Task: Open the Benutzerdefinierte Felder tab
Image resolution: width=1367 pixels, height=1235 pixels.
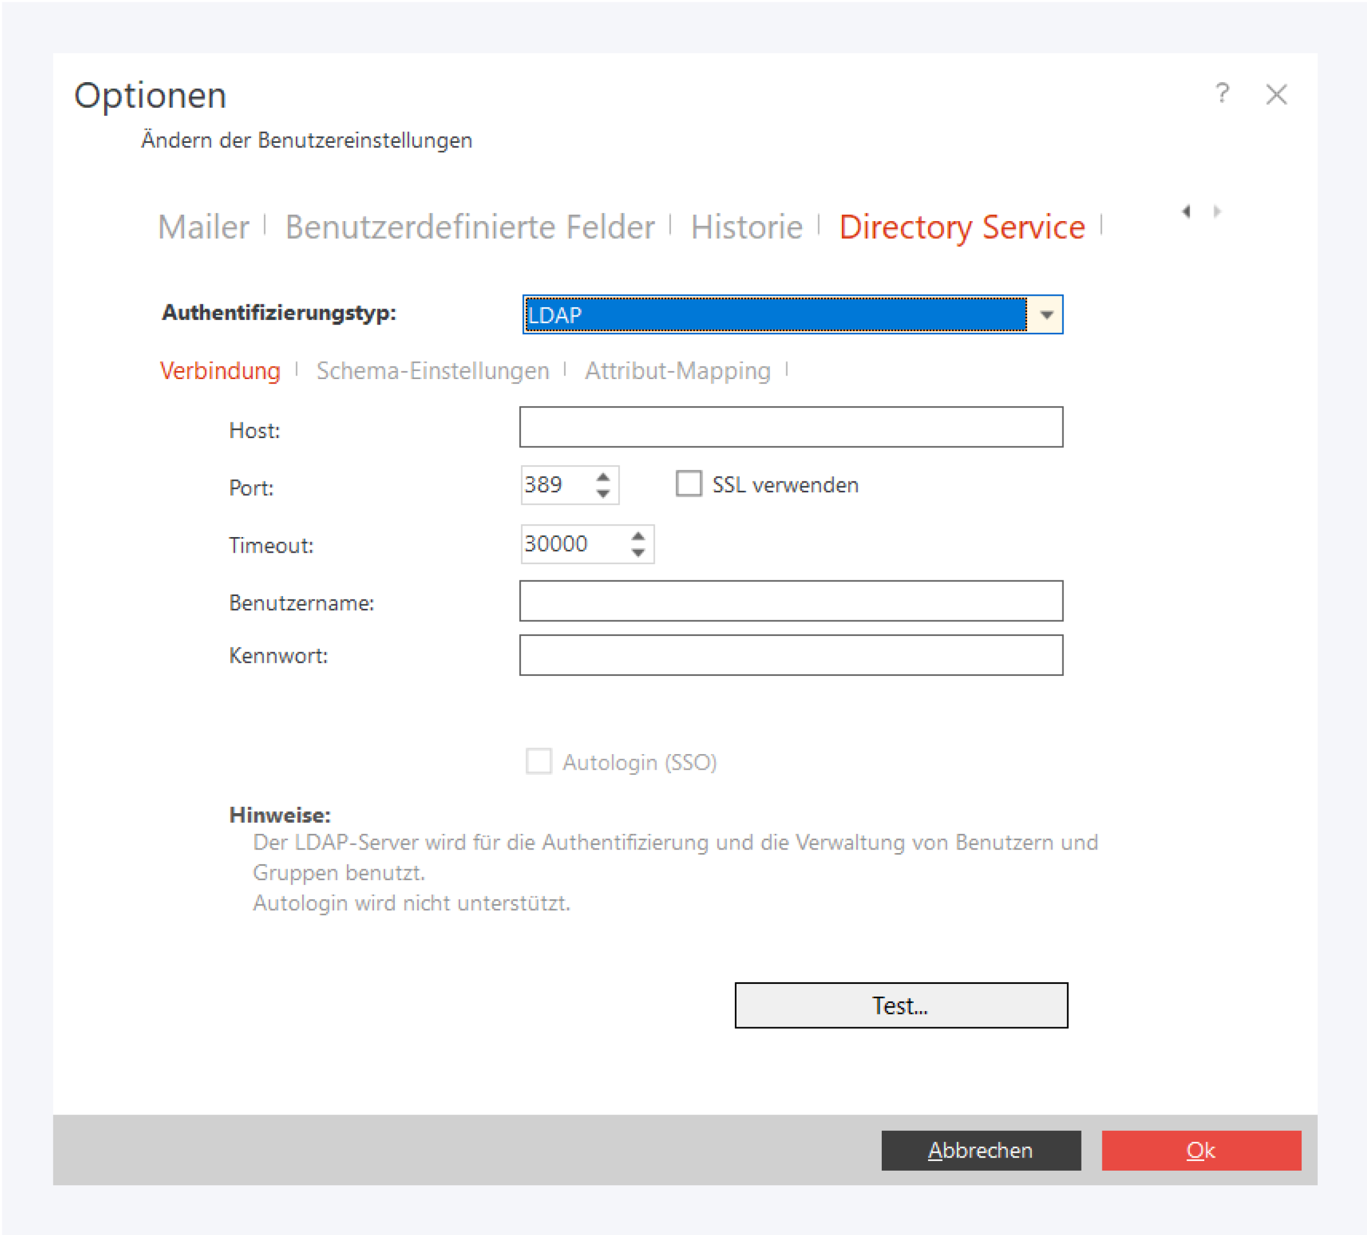Action: pos(469,227)
